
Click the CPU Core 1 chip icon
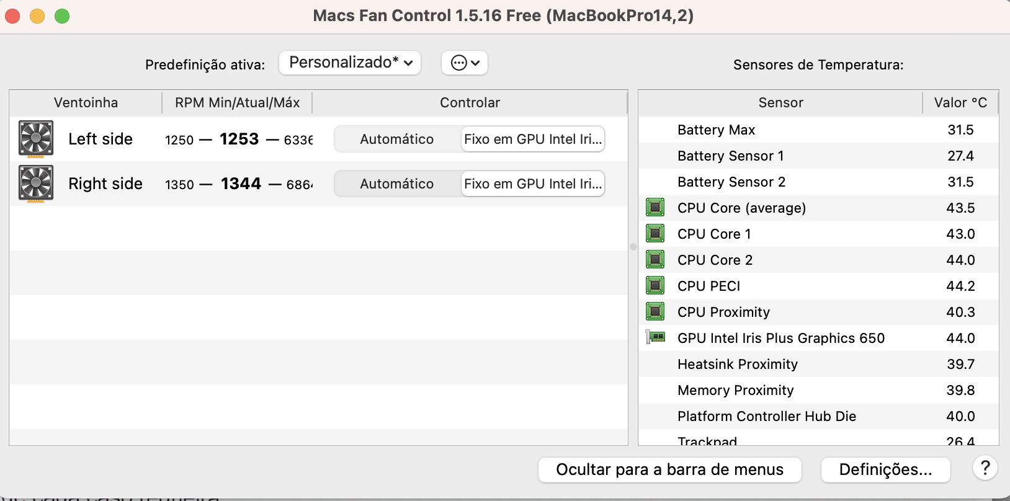point(655,233)
